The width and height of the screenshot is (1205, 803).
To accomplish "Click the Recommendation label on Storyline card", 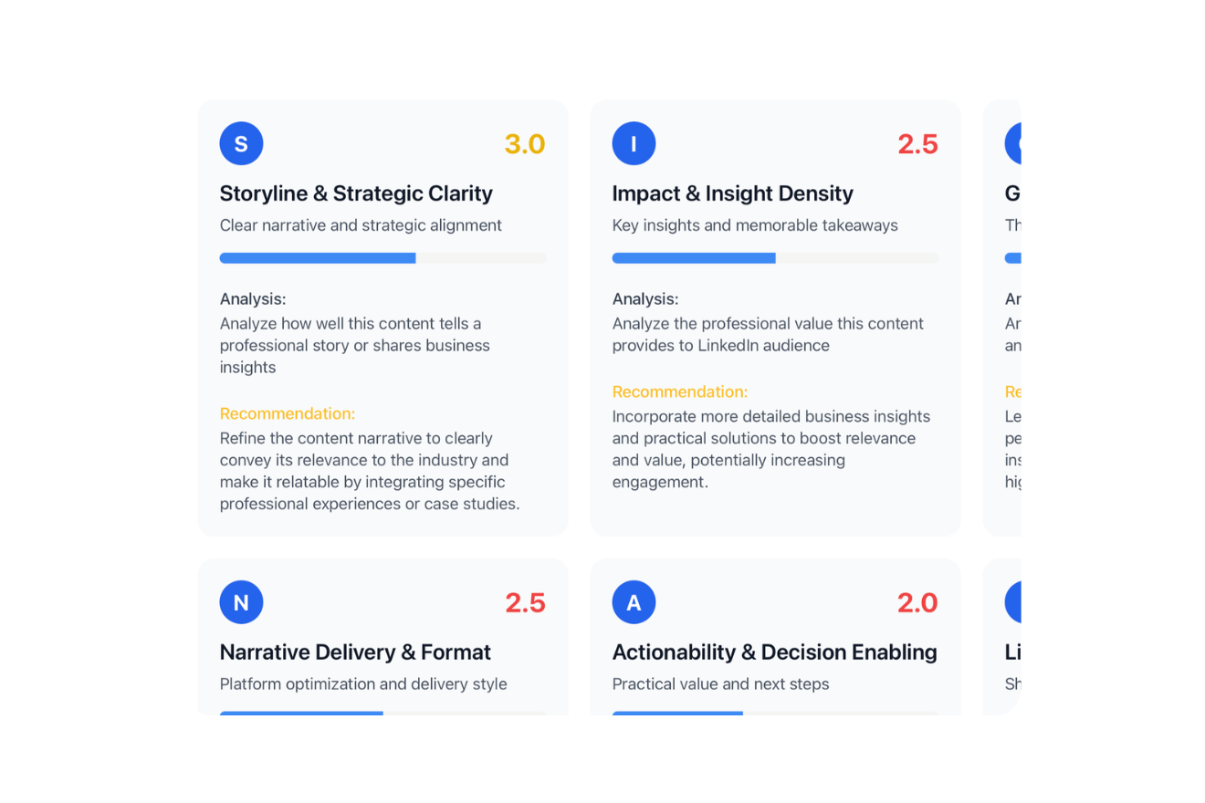I will point(288,413).
